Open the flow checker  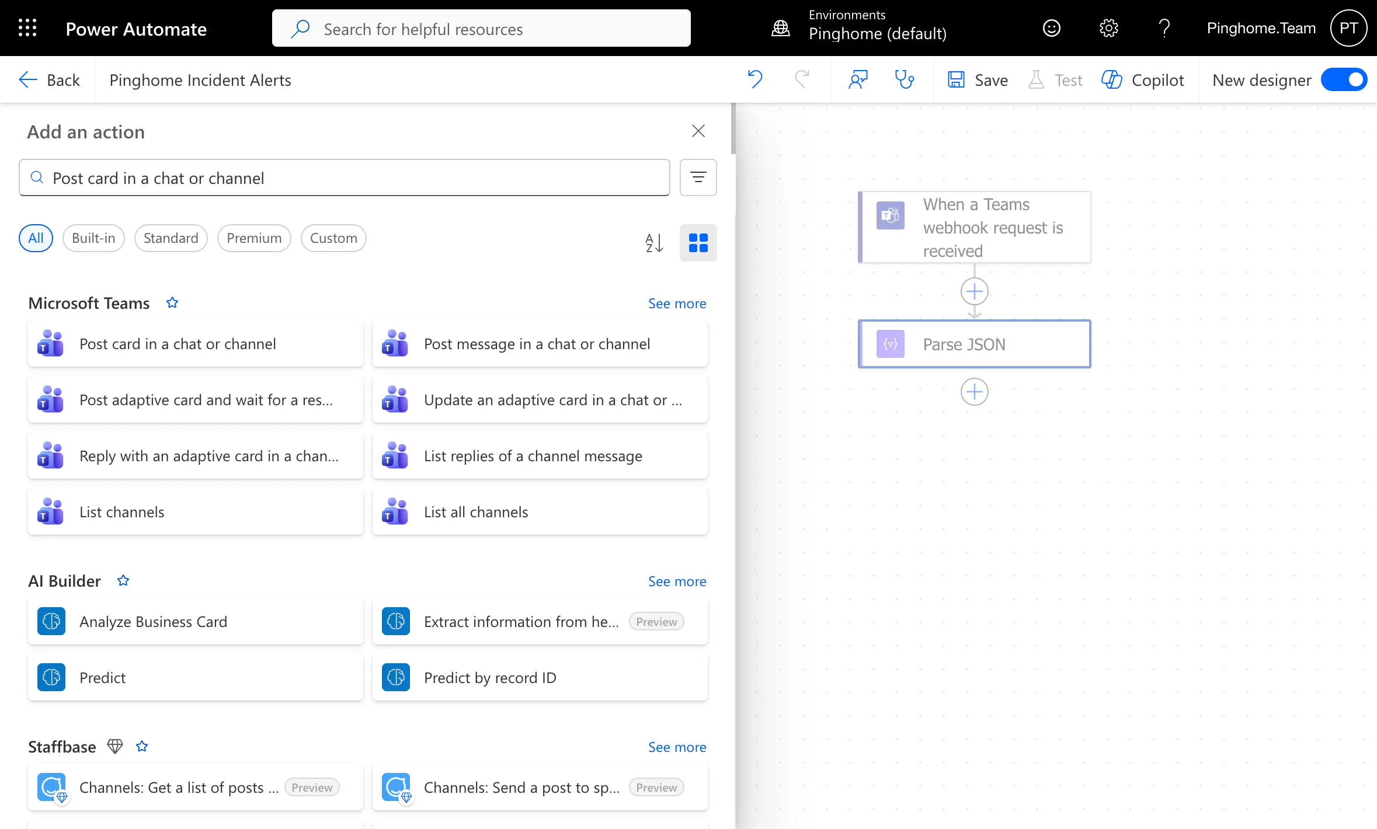point(903,79)
